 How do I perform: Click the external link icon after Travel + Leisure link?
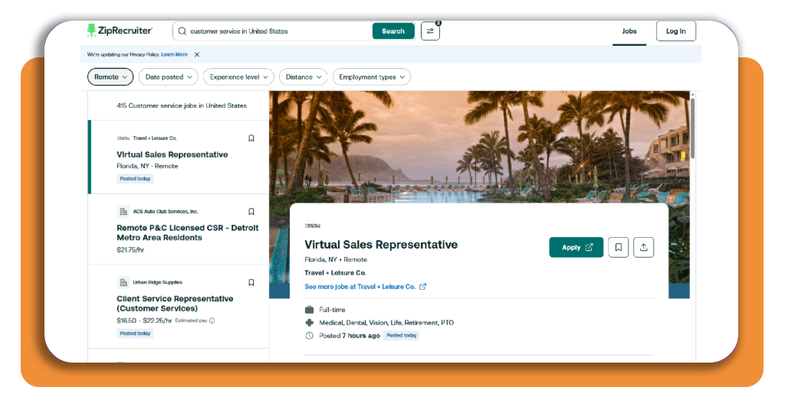[422, 287]
